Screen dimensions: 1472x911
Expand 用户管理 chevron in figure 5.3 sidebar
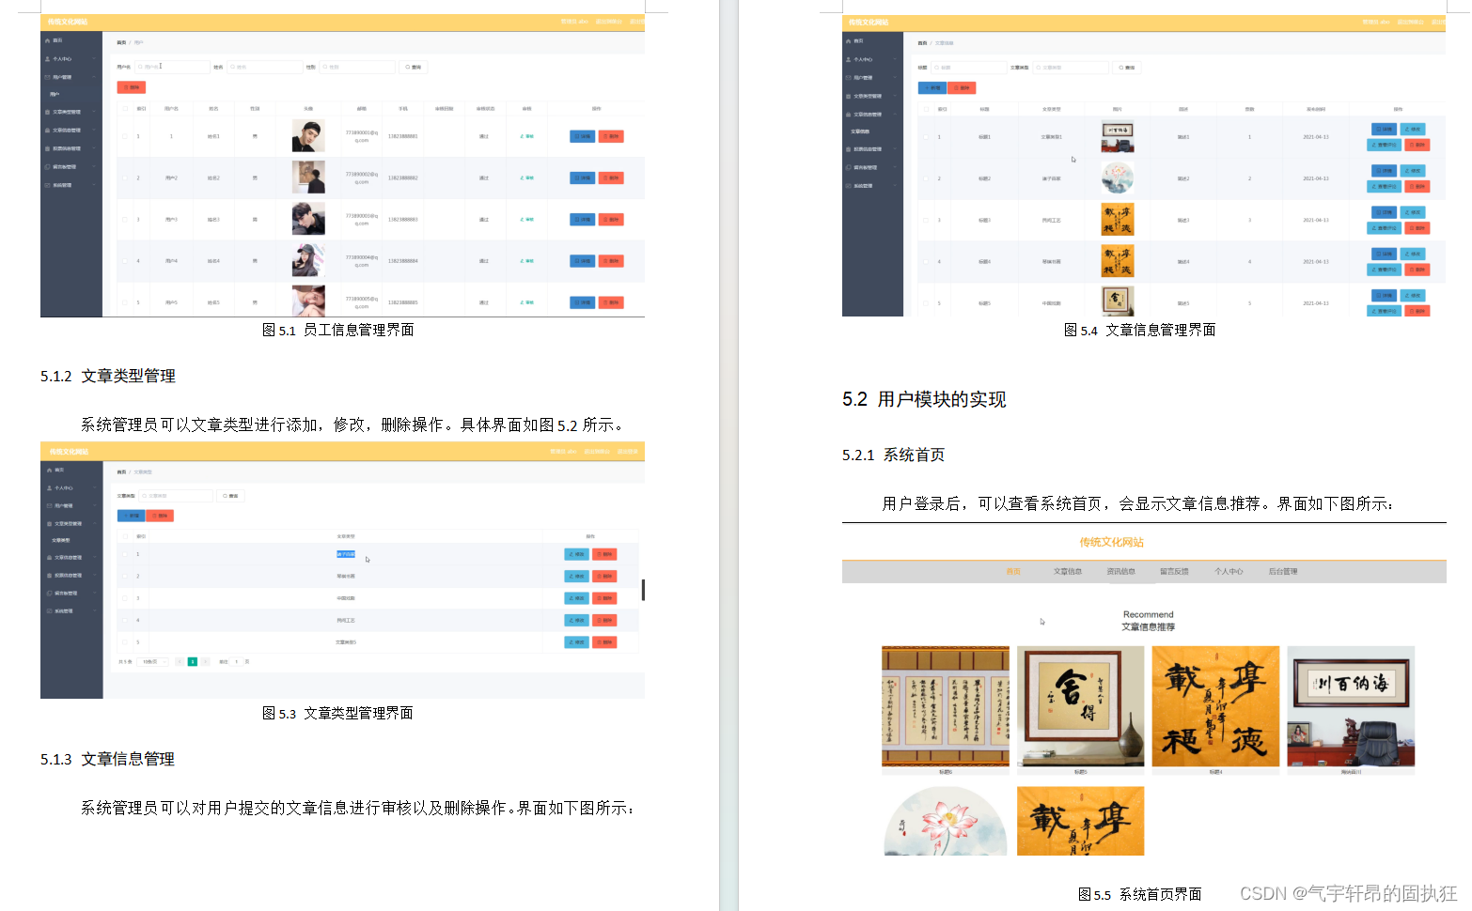96,505
